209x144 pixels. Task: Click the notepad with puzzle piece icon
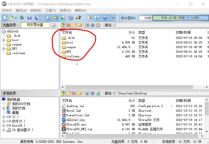tap(89, 18)
